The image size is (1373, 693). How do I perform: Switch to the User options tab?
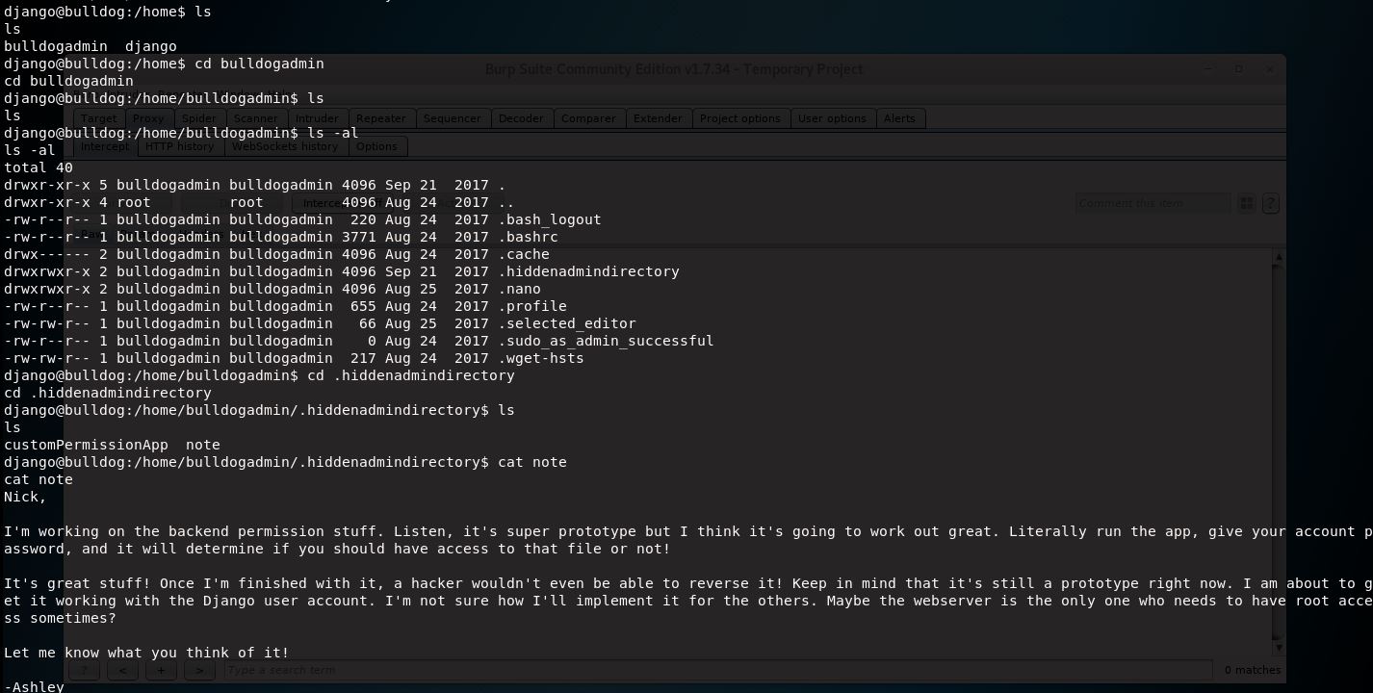point(832,118)
